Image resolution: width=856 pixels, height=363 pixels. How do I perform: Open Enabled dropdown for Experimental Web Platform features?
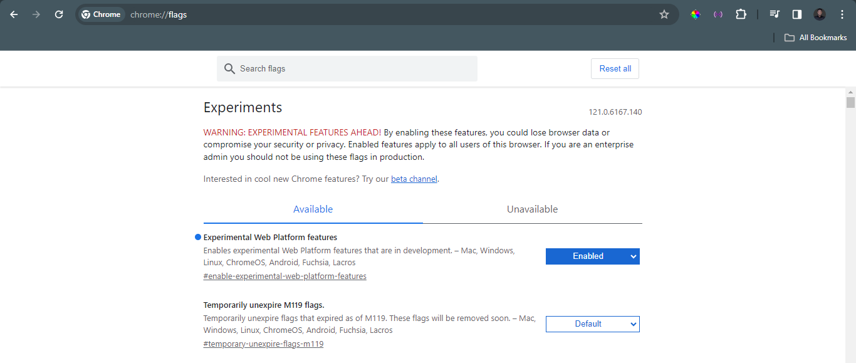click(x=593, y=256)
